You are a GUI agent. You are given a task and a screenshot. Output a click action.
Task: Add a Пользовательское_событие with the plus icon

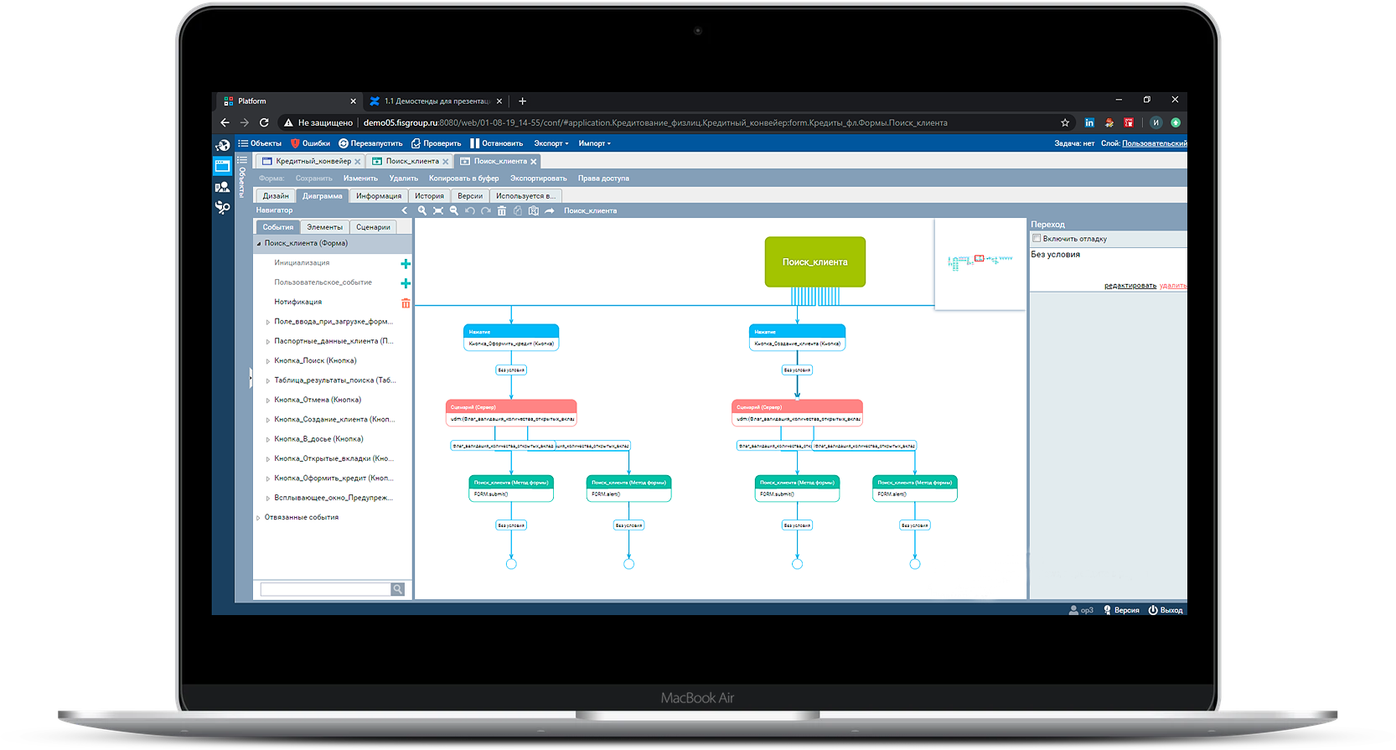[406, 283]
